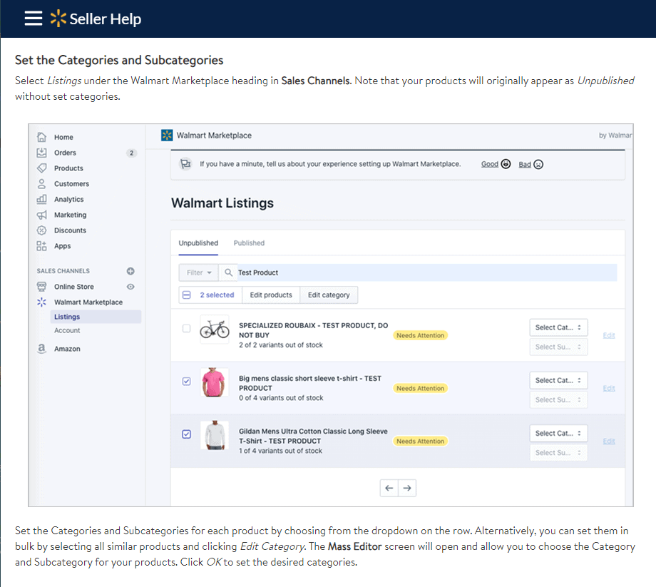Click Edit link for Gildan Mens shirt
656x587 pixels.
point(609,441)
